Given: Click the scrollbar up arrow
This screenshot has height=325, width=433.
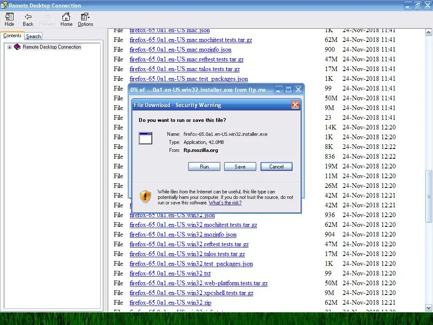Looking at the screenshot, I should coord(428,32).
